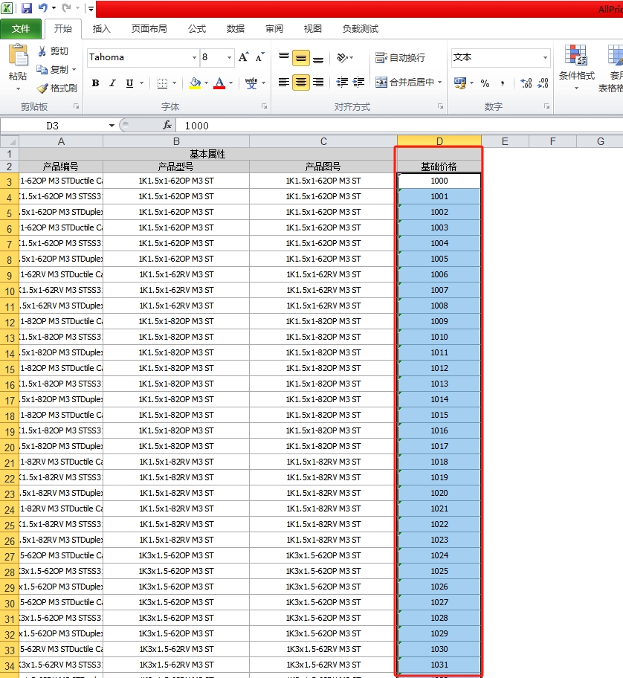Image resolution: width=623 pixels, height=678 pixels.
Task: Switch to the 数据 data tab
Action: [235, 29]
